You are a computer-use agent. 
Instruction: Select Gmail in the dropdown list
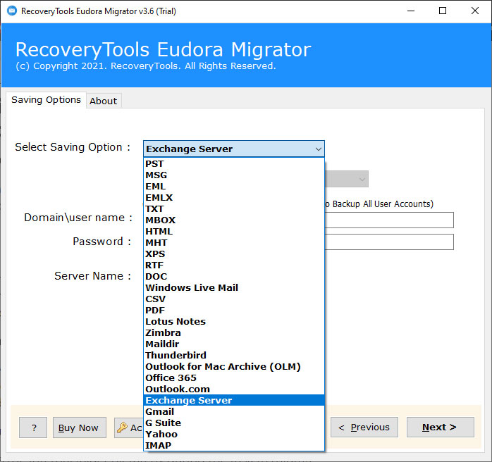pyautogui.click(x=159, y=411)
